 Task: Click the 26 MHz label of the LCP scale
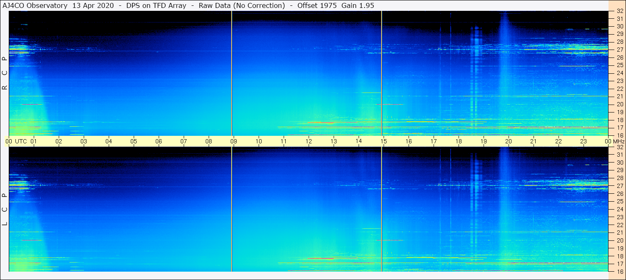pos(619,194)
